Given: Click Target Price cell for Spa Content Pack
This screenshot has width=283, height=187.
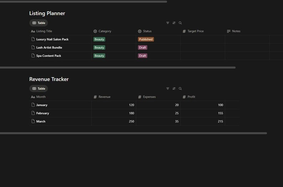Looking at the screenshot, I should [203, 56].
